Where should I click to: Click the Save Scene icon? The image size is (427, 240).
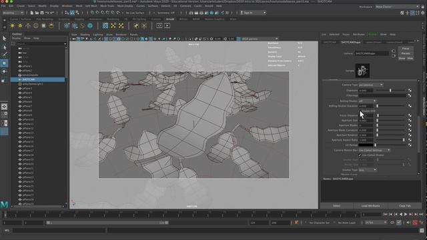[x=41, y=13]
